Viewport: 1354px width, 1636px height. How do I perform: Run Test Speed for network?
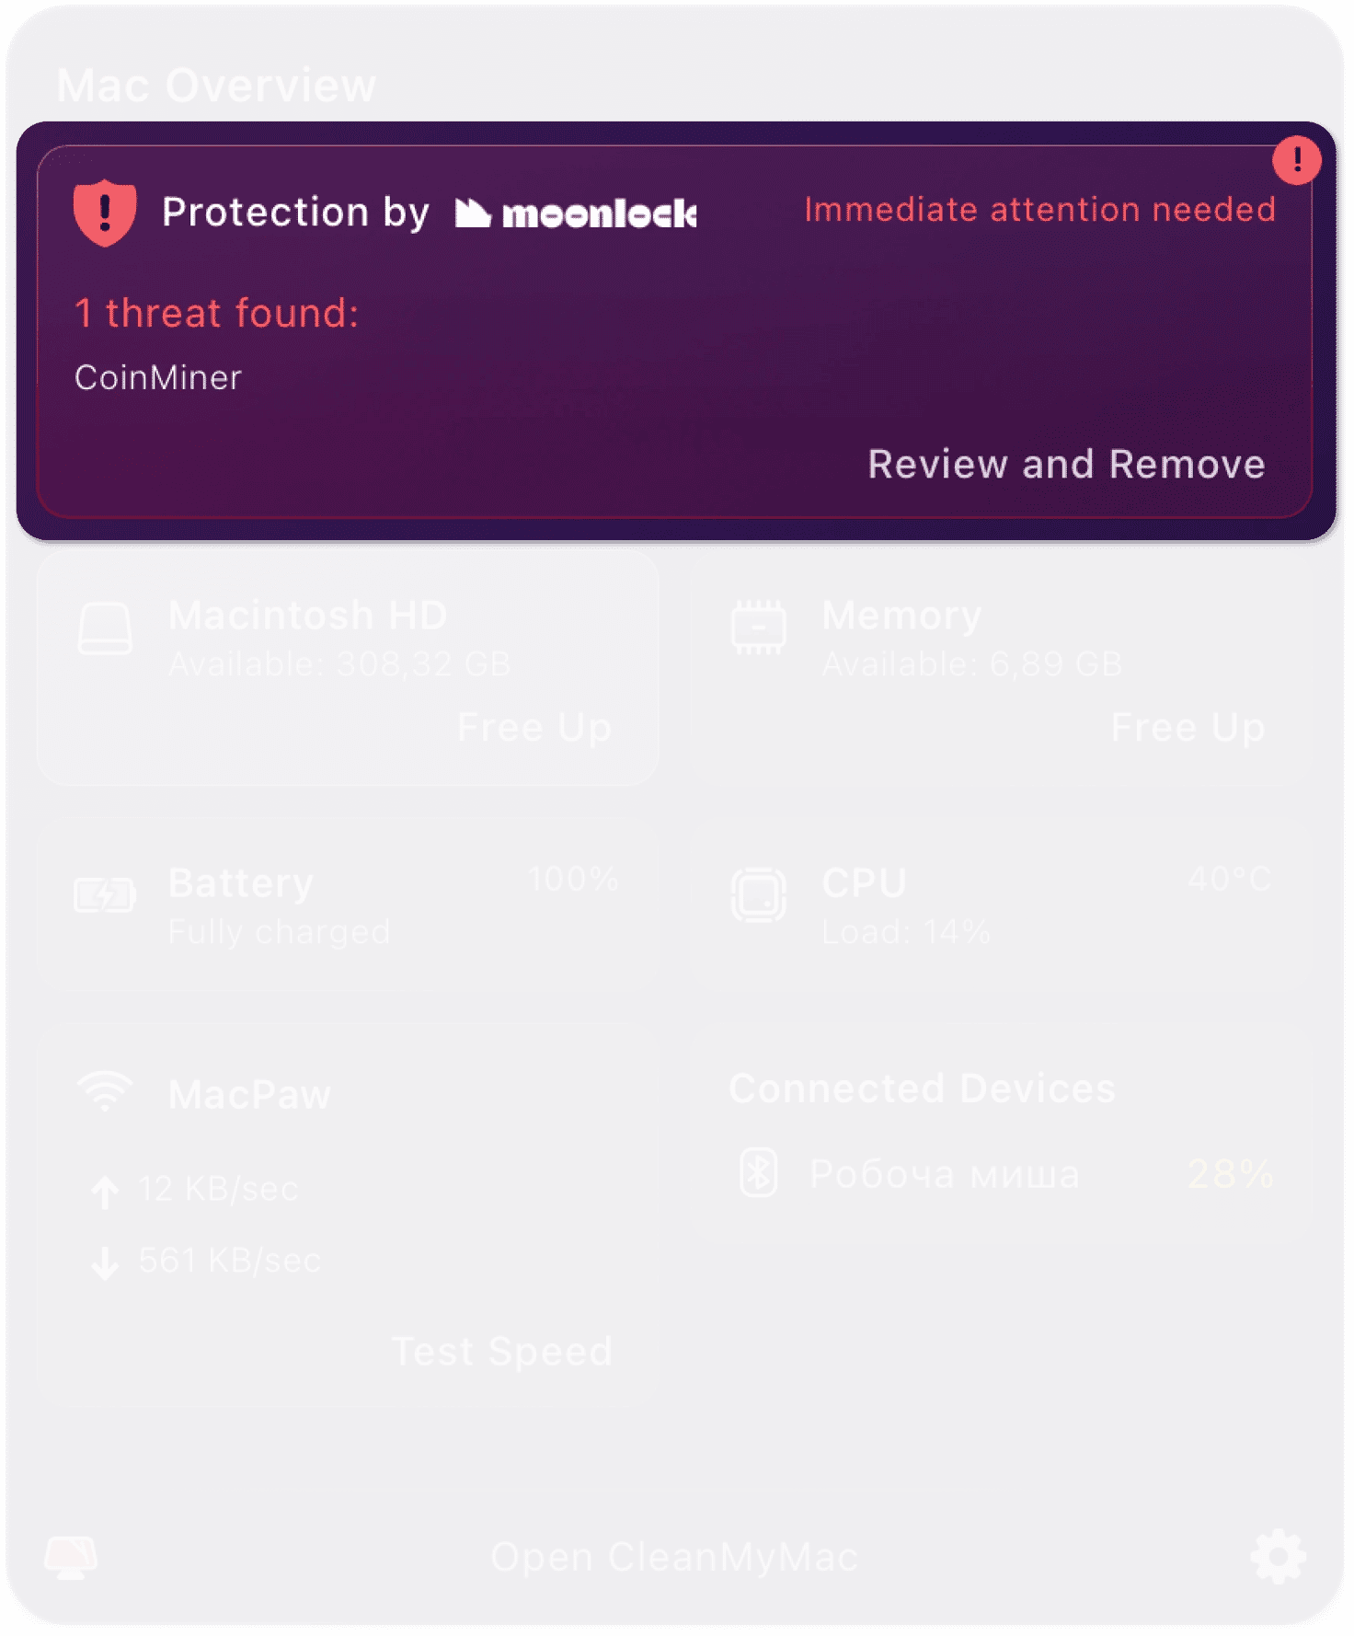click(501, 1352)
